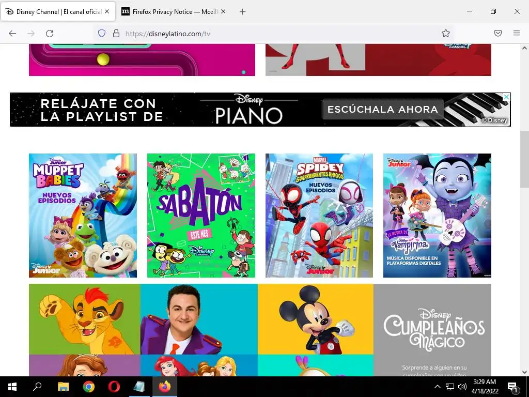Select the Mickey Mouse tile

coord(316,319)
